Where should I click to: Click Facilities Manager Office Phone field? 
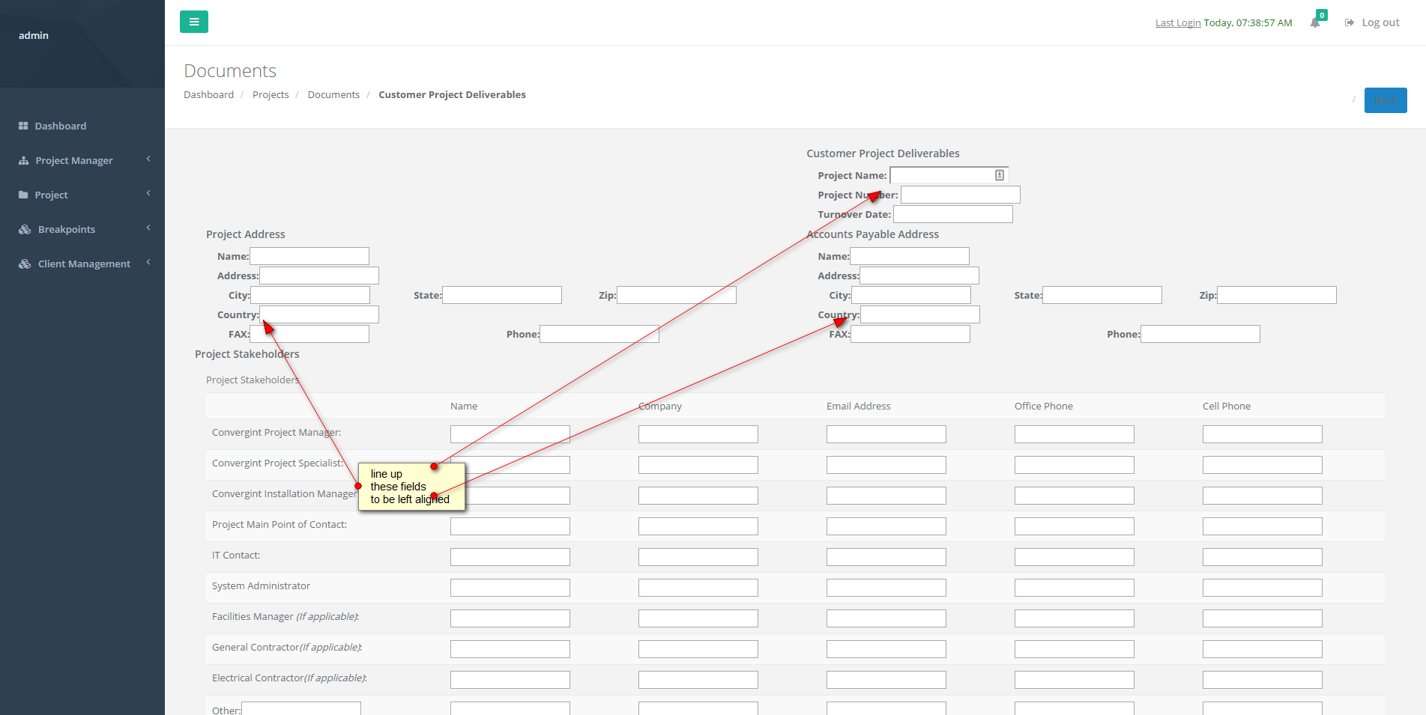[x=1075, y=618]
